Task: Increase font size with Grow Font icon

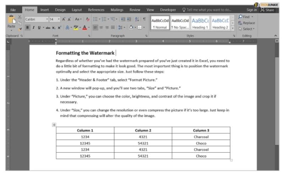Action: (64, 19)
